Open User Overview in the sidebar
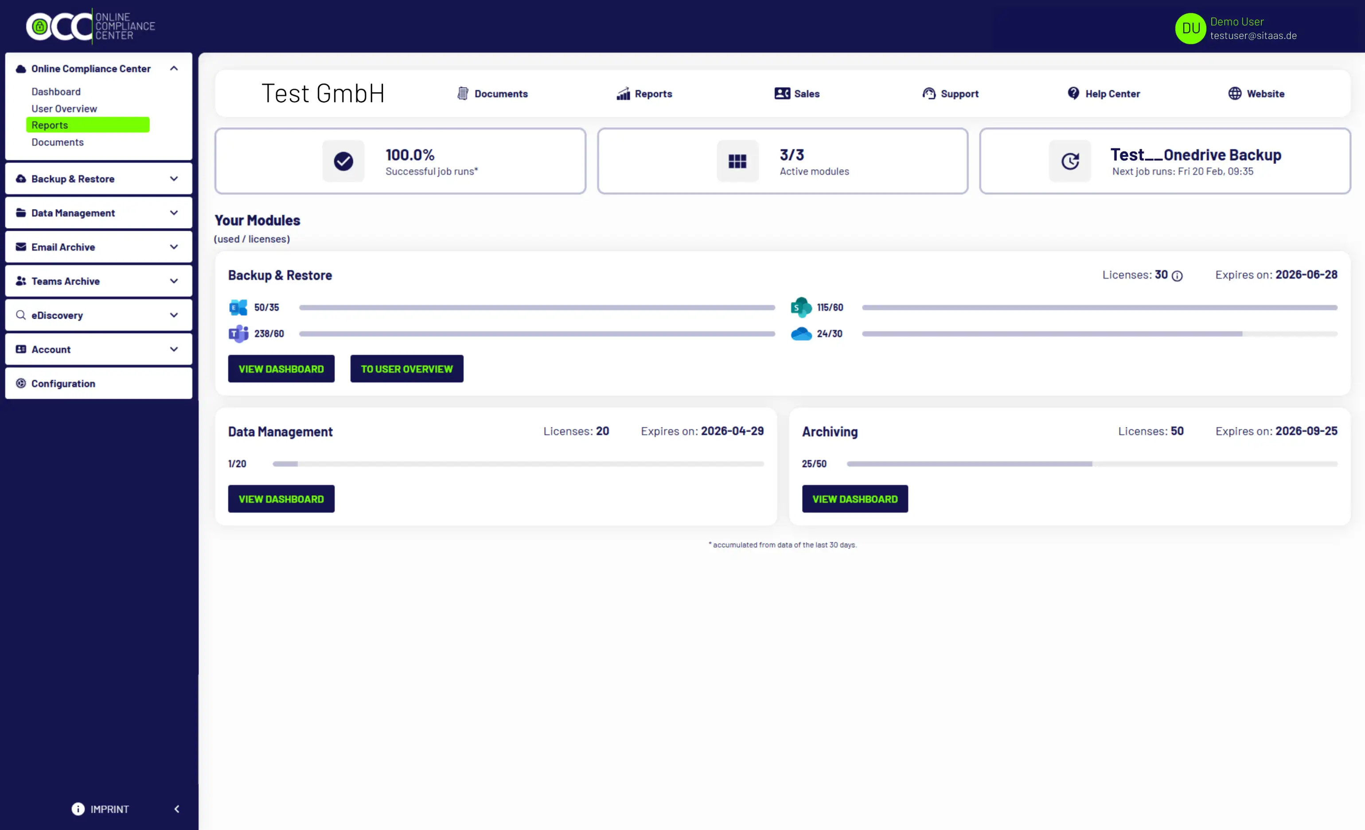Viewport: 1365px width, 830px height. (64, 109)
